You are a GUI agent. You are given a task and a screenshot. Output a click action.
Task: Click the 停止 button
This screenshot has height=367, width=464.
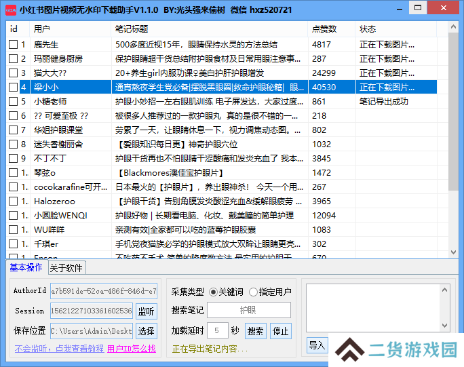click(x=281, y=331)
